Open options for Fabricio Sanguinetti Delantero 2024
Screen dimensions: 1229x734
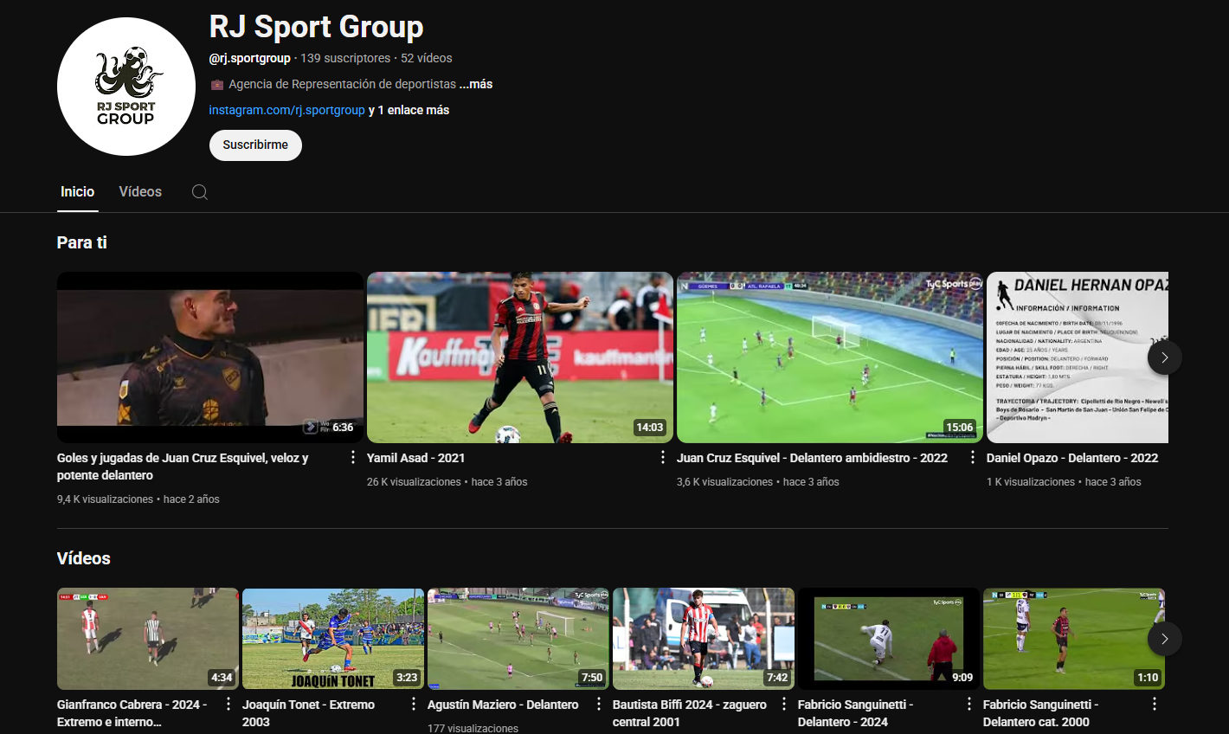pyautogui.click(x=969, y=704)
